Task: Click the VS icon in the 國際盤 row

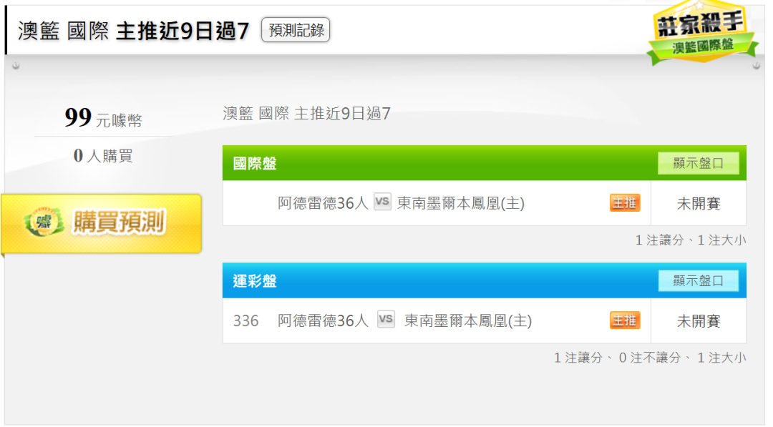Action: click(382, 202)
